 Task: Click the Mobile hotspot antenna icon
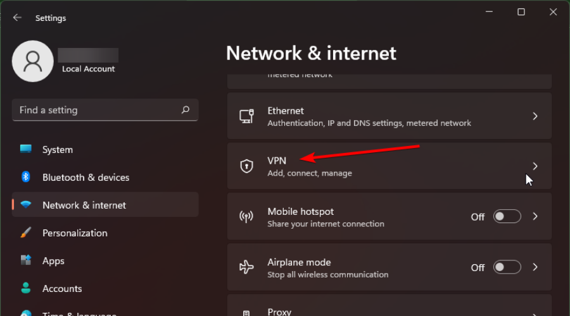pyautogui.click(x=246, y=217)
